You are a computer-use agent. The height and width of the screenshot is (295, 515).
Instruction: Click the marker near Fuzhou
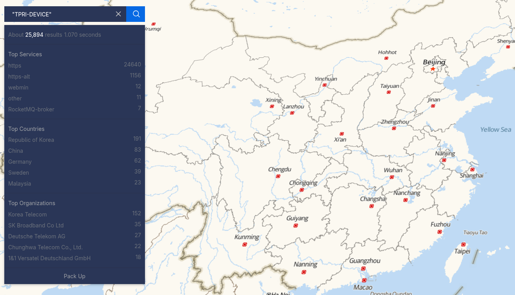440,231
